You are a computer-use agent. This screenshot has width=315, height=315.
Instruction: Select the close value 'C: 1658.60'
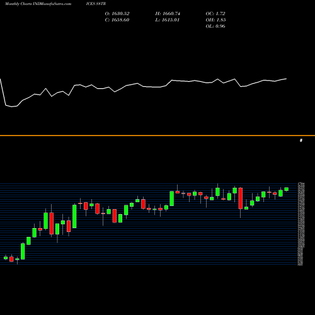(117, 20)
